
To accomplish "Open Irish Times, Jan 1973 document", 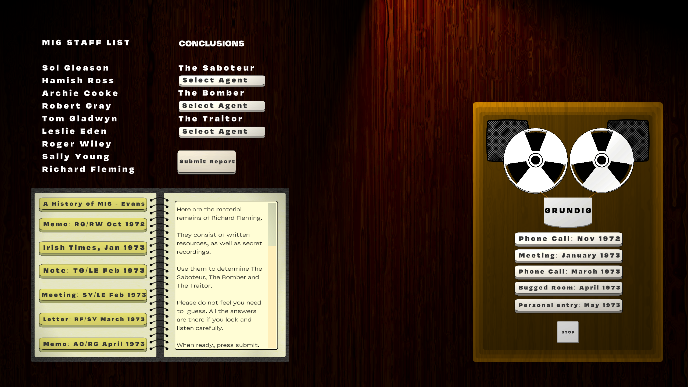I will [93, 248].
